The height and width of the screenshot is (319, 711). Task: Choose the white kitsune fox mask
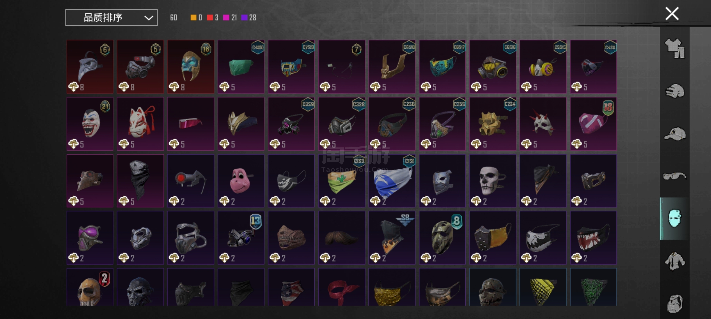(x=140, y=124)
